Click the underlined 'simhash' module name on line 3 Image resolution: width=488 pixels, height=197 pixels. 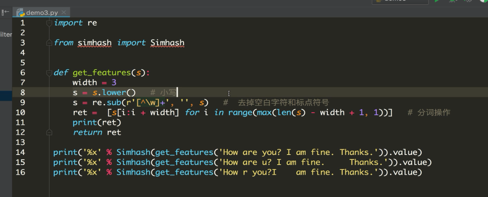point(94,43)
